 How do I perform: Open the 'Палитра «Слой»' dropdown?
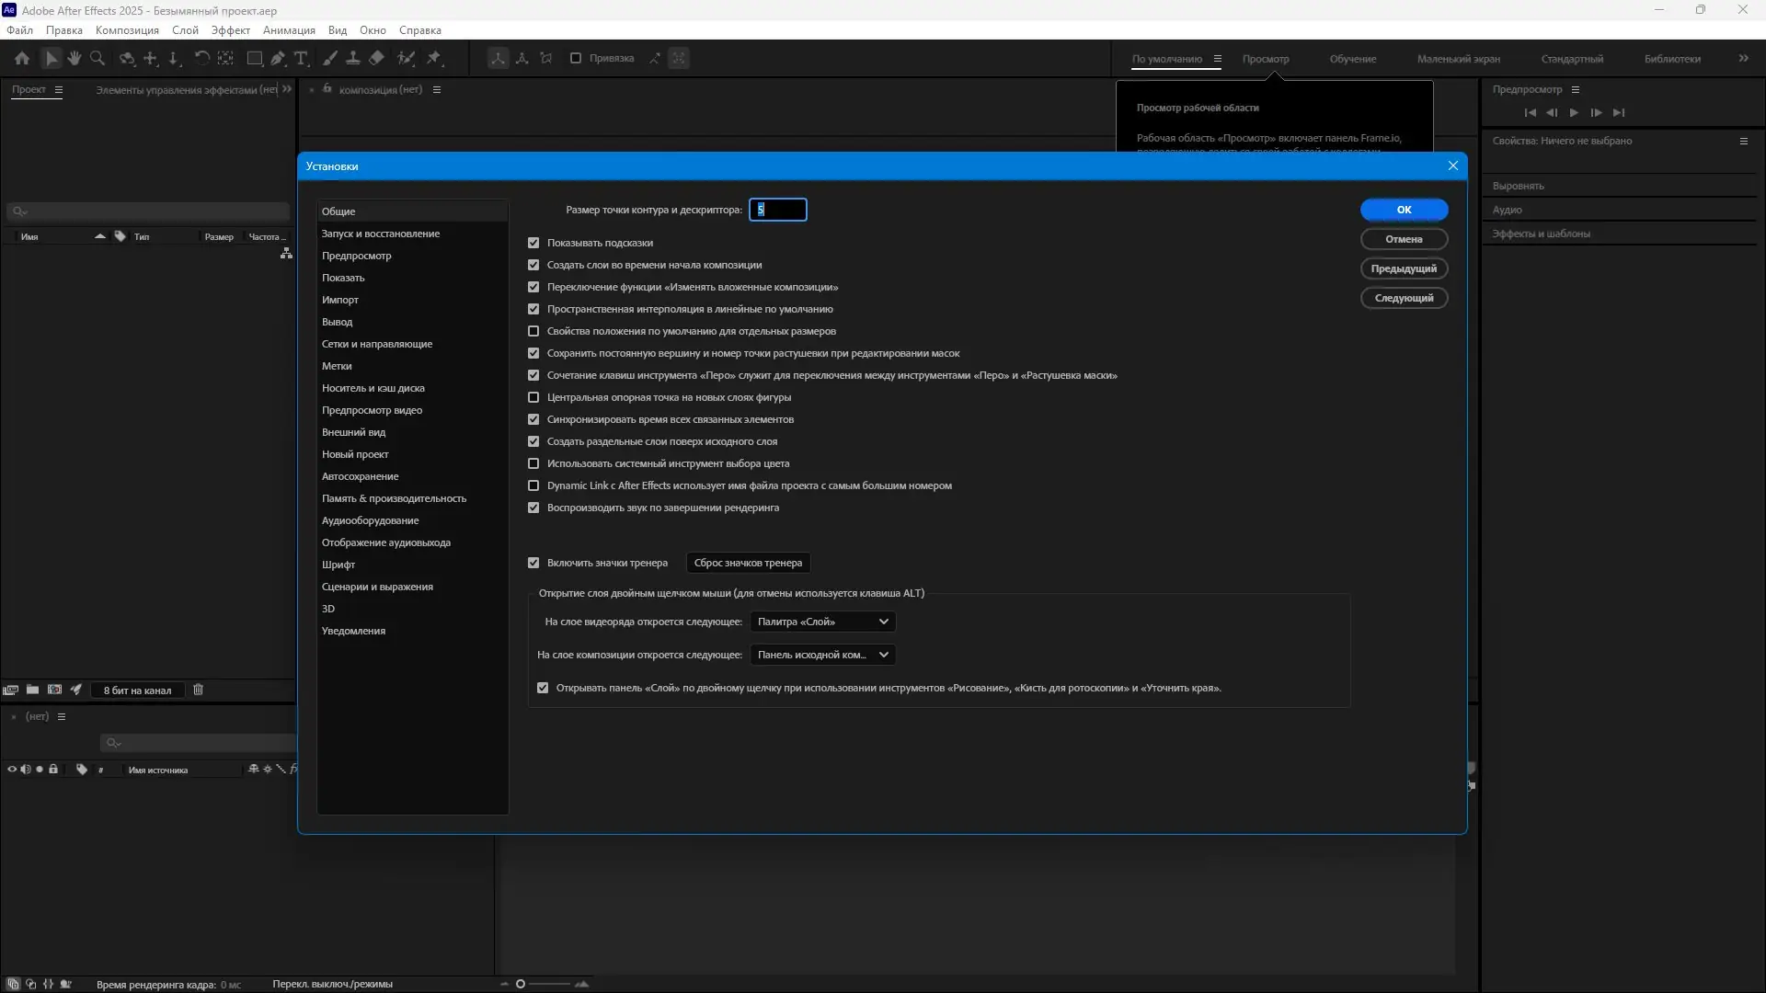click(x=822, y=622)
